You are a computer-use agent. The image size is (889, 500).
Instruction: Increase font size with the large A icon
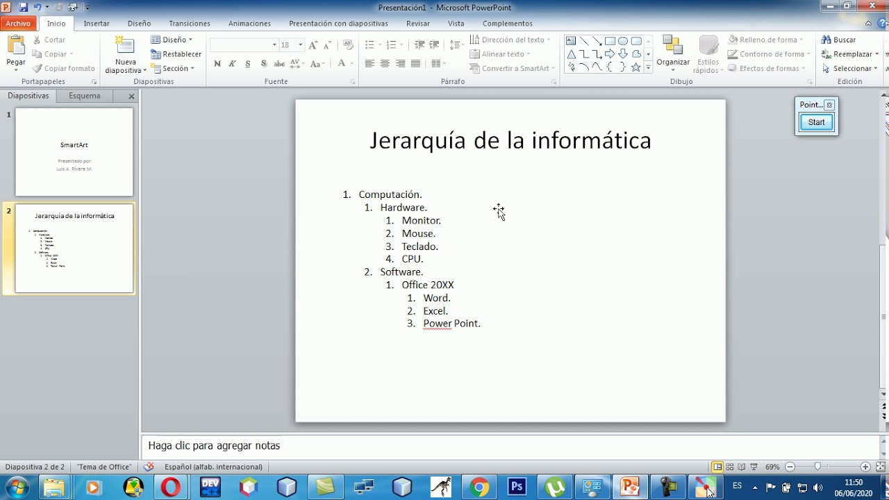(x=313, y=45)
